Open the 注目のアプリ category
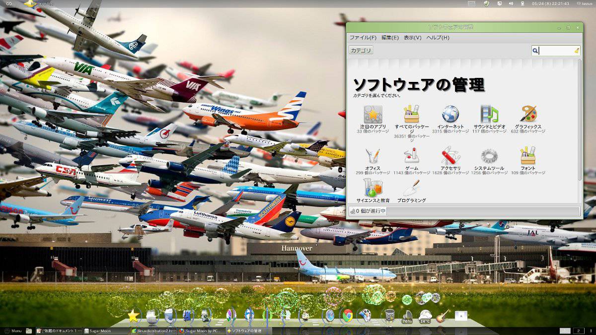Viewport: 596px width, 335px height. (x=373, y=119)
